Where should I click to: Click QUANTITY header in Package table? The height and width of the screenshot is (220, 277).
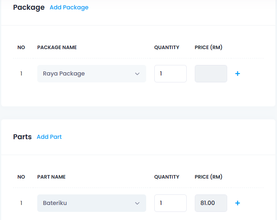167,47
